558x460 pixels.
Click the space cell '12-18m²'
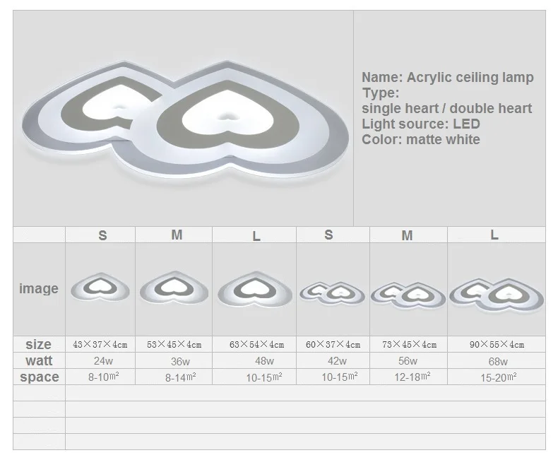point(412,377)
